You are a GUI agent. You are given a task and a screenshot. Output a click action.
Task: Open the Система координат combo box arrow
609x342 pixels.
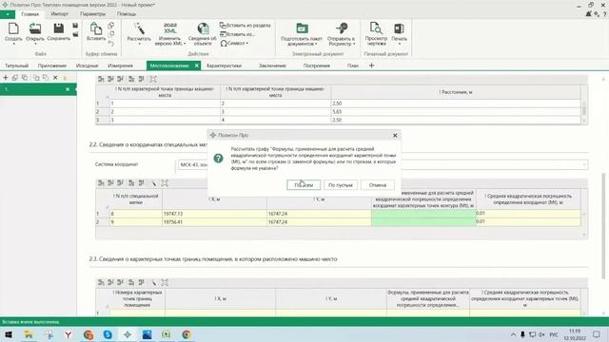coord(583,164)
